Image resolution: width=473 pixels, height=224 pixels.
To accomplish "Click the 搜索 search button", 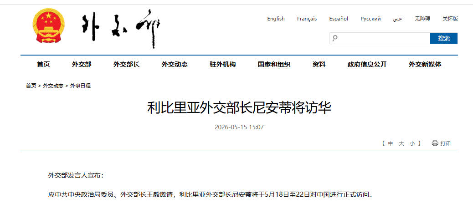I will pos(444,38).
